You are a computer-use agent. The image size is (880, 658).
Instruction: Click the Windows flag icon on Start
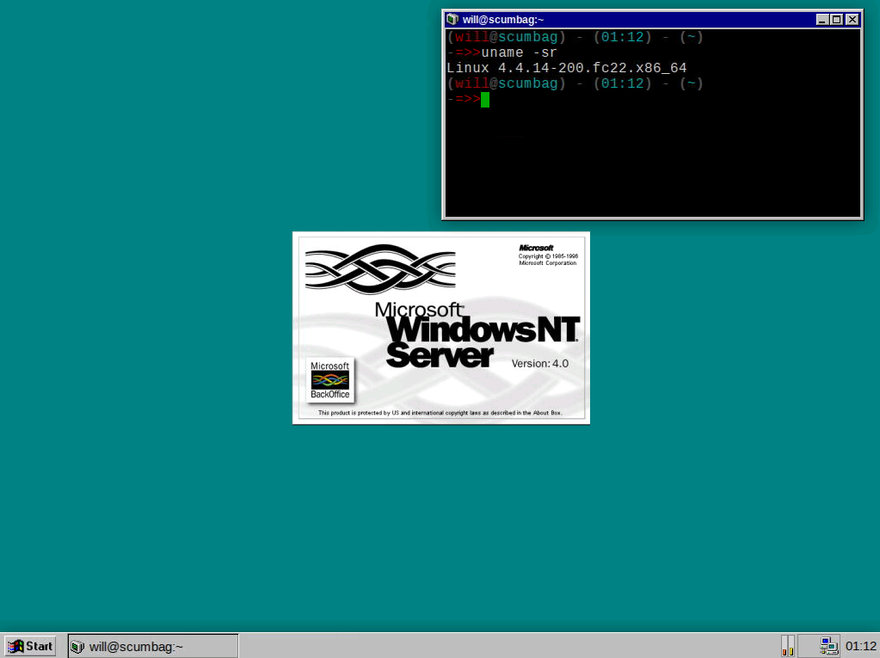15,646
